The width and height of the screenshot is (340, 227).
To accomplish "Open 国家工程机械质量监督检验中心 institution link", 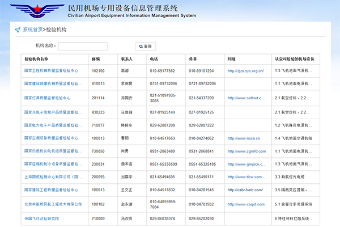I will pyautogui.click(x=51, y=71).
